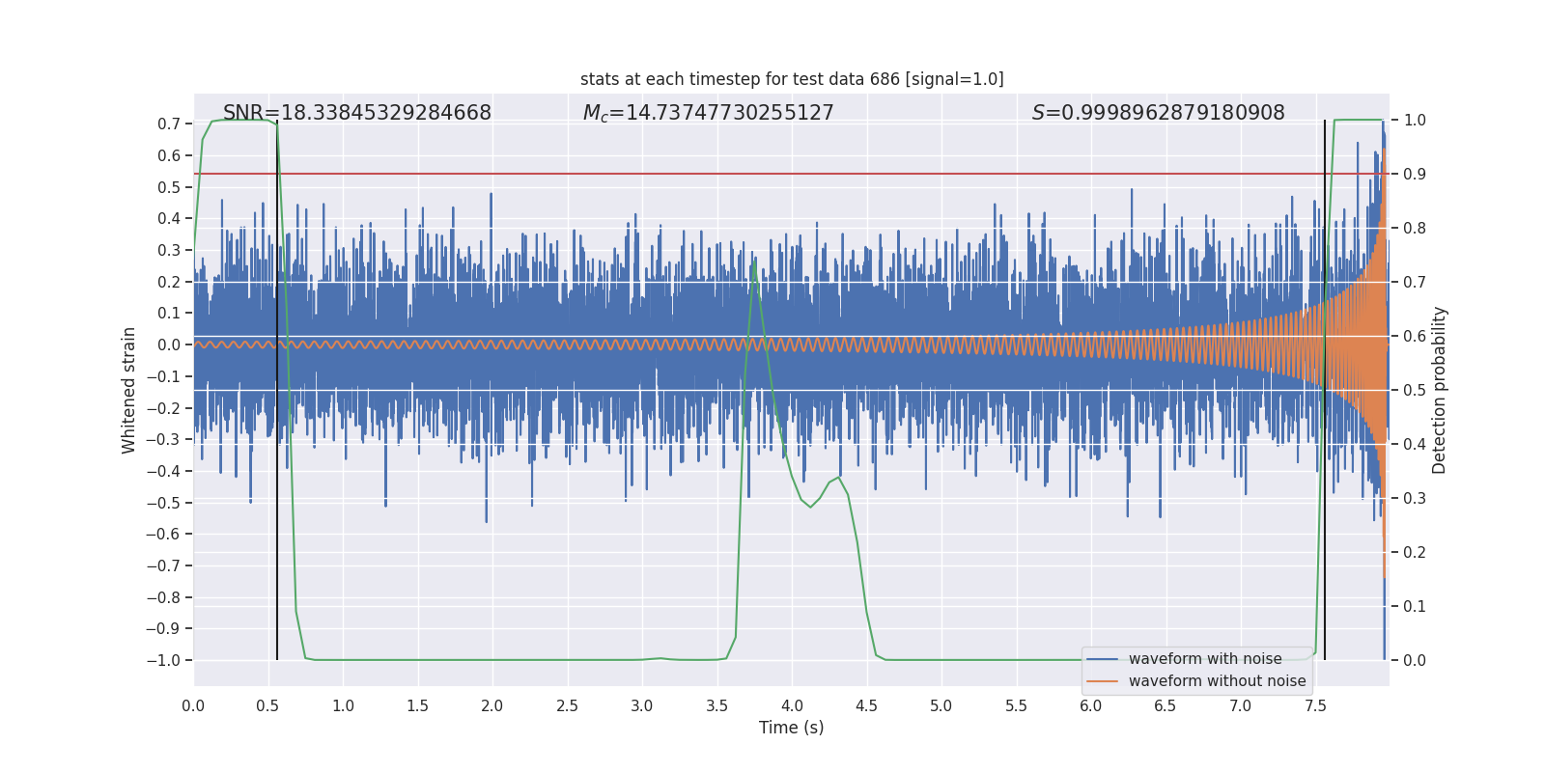1545x772 pixels.
Task: Select the 3.0 tick on the Time axis
Action: [642, 705]
